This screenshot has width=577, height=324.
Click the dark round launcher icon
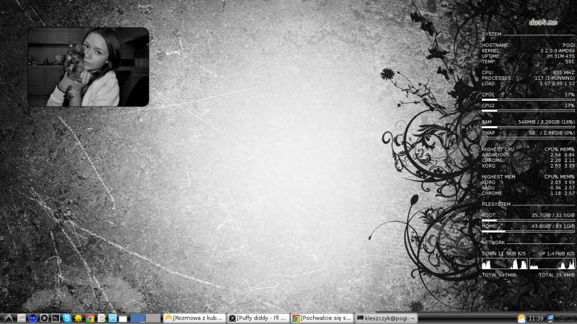pyautogui.click(x=44, y=318)
